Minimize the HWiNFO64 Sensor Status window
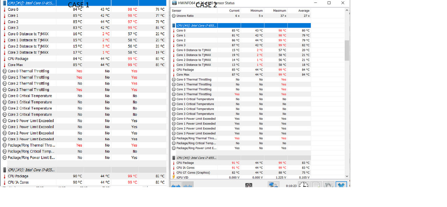This screenshot has width=447, height=207. click(315, 3)
